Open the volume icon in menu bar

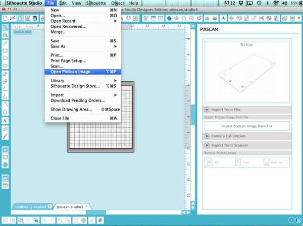point(284,3)
